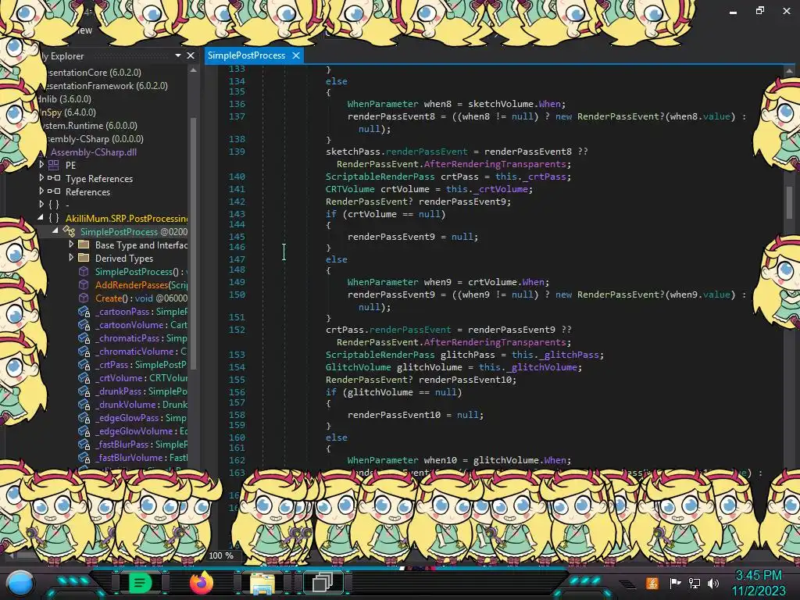Click the _fastBlurVolume field icon
The height and width of the screenshot is (600, 800).
coord(84,457)
